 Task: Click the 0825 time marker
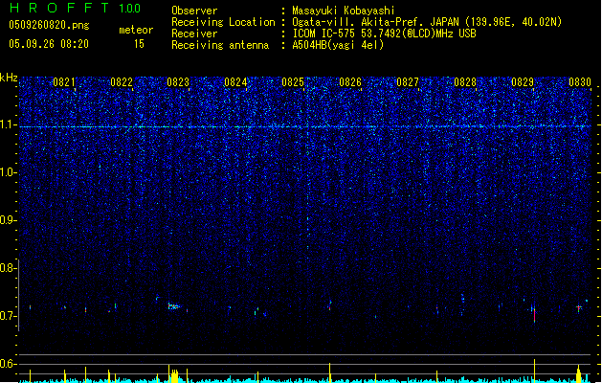[293, 82]
